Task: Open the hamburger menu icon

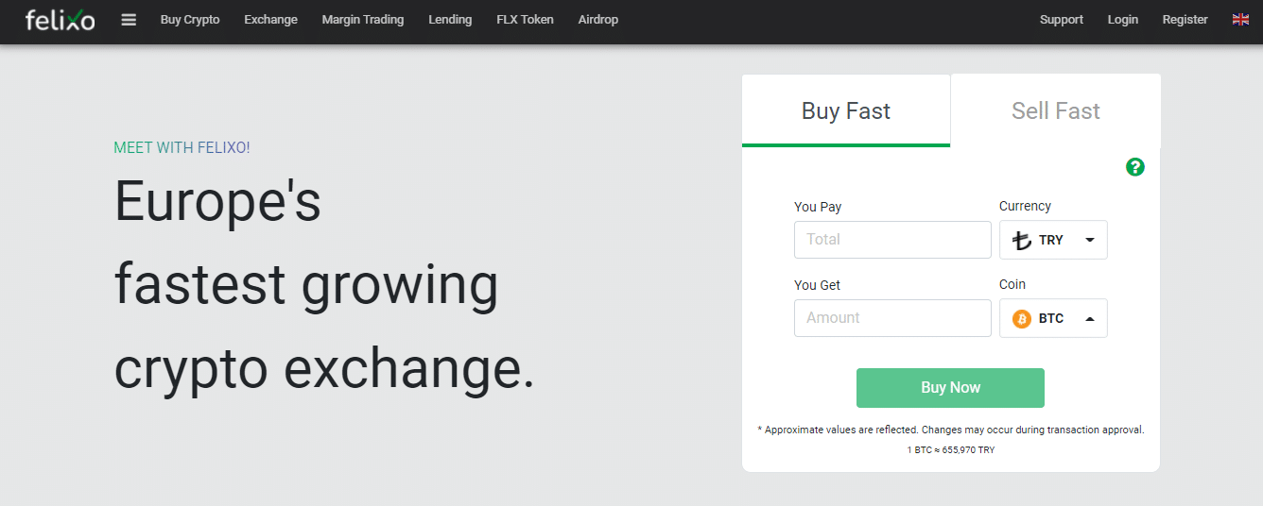Action: click(x=130, y=20)
